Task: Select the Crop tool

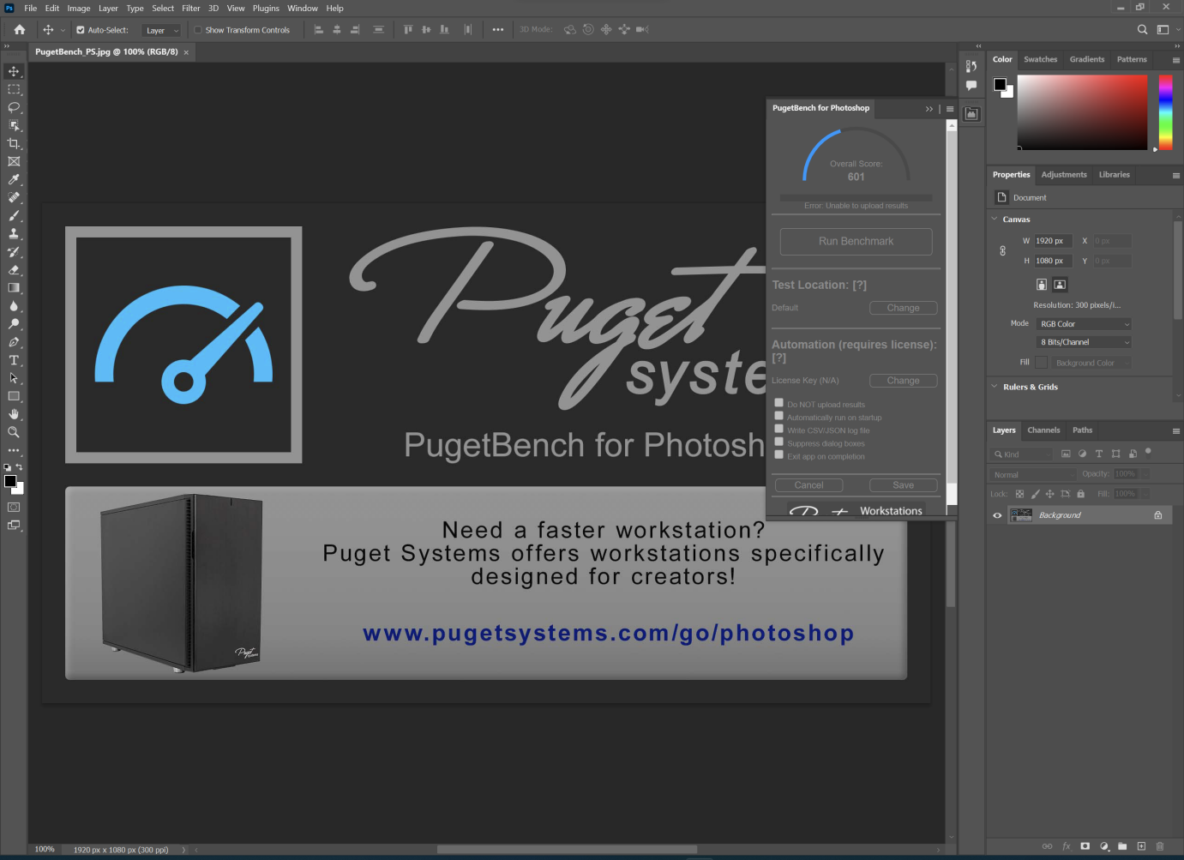Action: pyautogui.click(x=14, y=143)
